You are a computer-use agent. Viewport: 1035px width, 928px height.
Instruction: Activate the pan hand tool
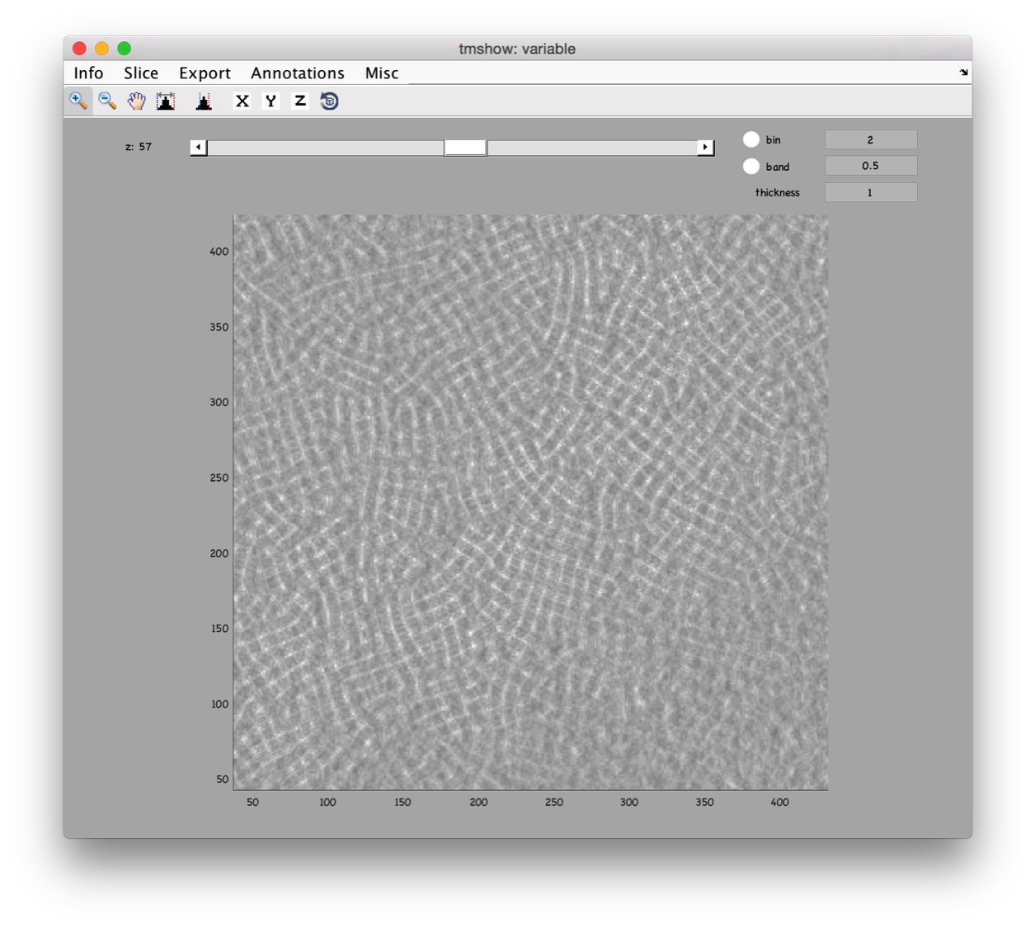coord(136,101)
